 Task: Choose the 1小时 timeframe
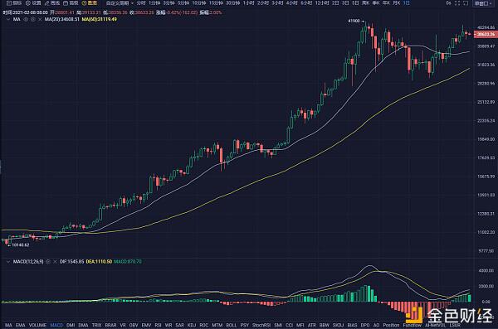248,3
